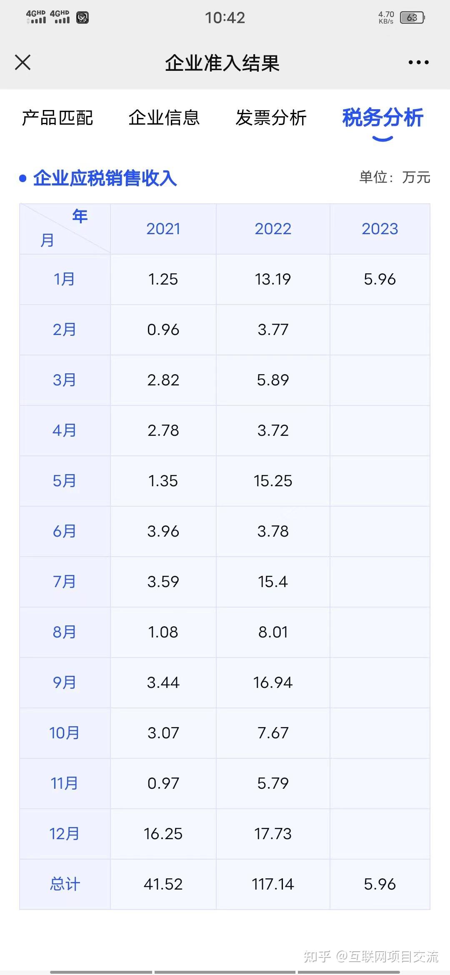Tap the battery indicator in status bar
This screenshot has height=975, width=450.
coord(412,17)
